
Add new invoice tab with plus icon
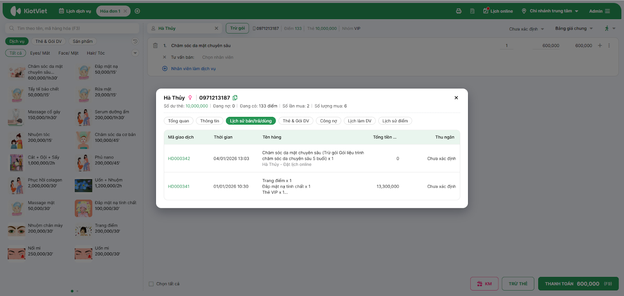point(137,11)
